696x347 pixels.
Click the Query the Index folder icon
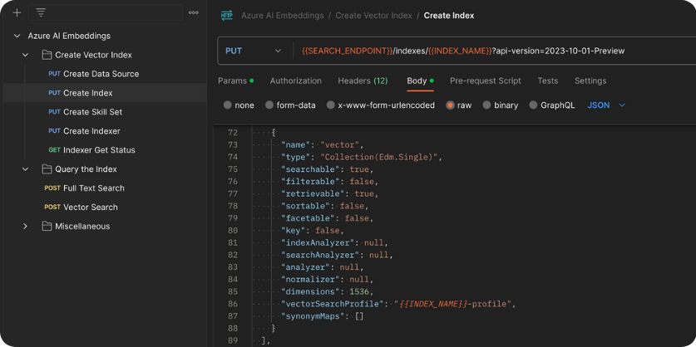[x=47, y=169]
